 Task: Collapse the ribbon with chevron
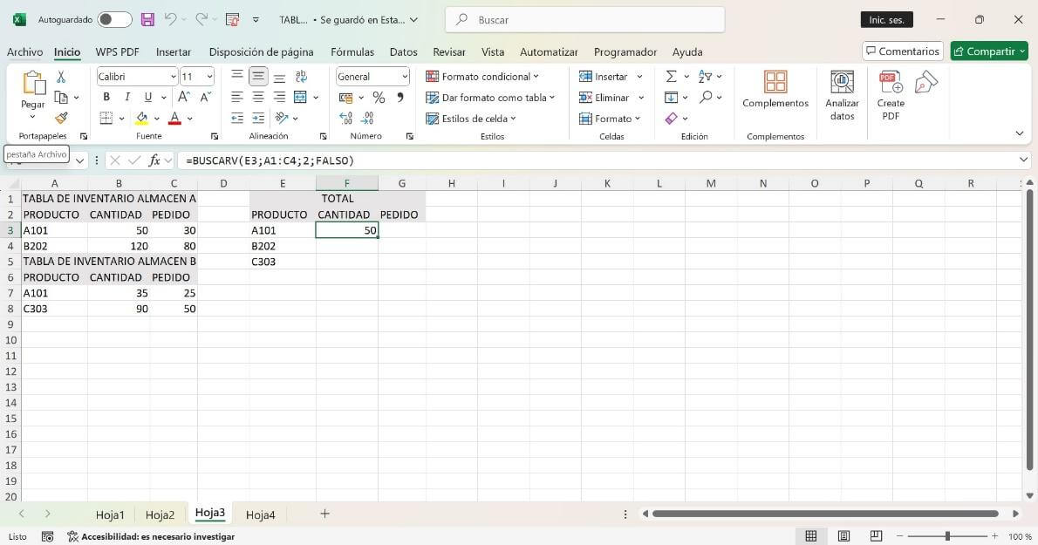[1020, 133]
